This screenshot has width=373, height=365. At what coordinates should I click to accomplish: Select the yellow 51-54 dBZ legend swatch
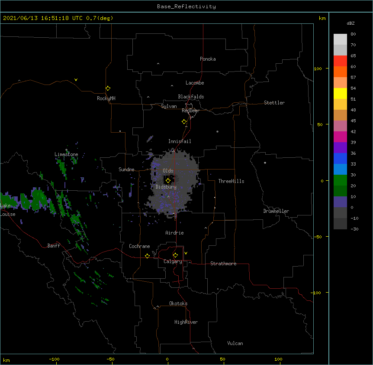coord(340,93)
